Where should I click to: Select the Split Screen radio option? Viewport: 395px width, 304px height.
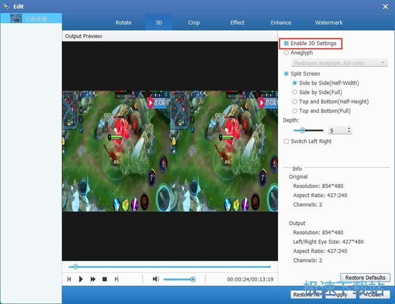pyautogui.click(x=286, y=74)
